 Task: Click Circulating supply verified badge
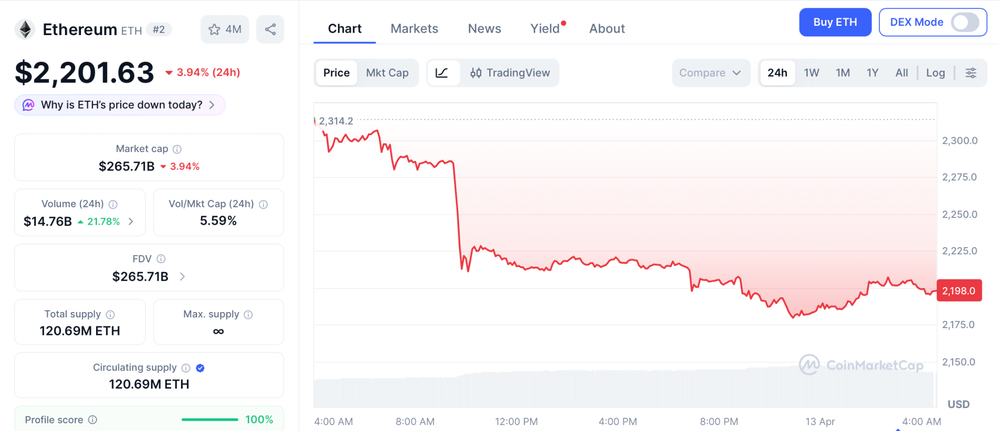coord(200,368)
